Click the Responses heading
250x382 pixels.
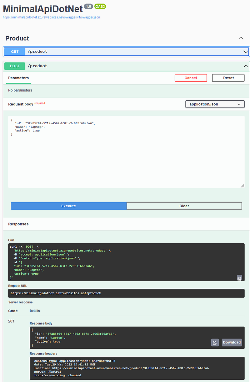pyautogui.click(x=18, y=224)
